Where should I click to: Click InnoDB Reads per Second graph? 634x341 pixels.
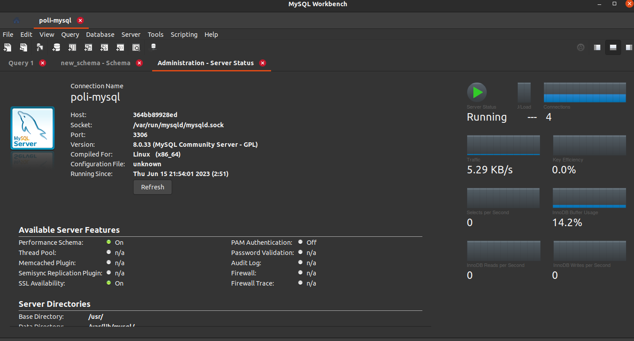[x=503, y=251]
